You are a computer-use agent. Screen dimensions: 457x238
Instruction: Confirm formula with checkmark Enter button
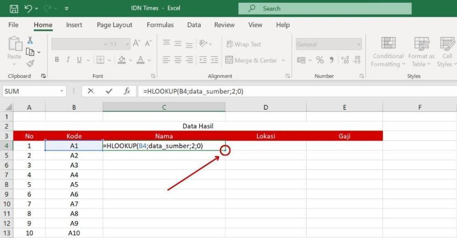[x=109, y=91]
